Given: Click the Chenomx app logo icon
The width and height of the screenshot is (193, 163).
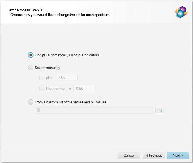Looking at the screenshot, I should (x=181, y=13).
